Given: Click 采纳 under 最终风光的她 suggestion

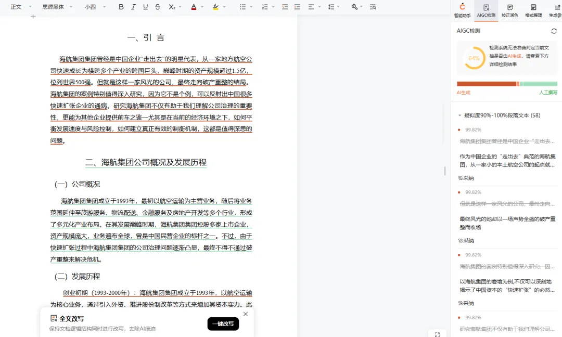Looking at the screenshot, I should pyautogui.click(x=466, y=241).
